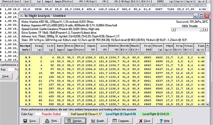Click the Drive System TF 18x8 line
213x125 pixels.
tap(59, 33)
